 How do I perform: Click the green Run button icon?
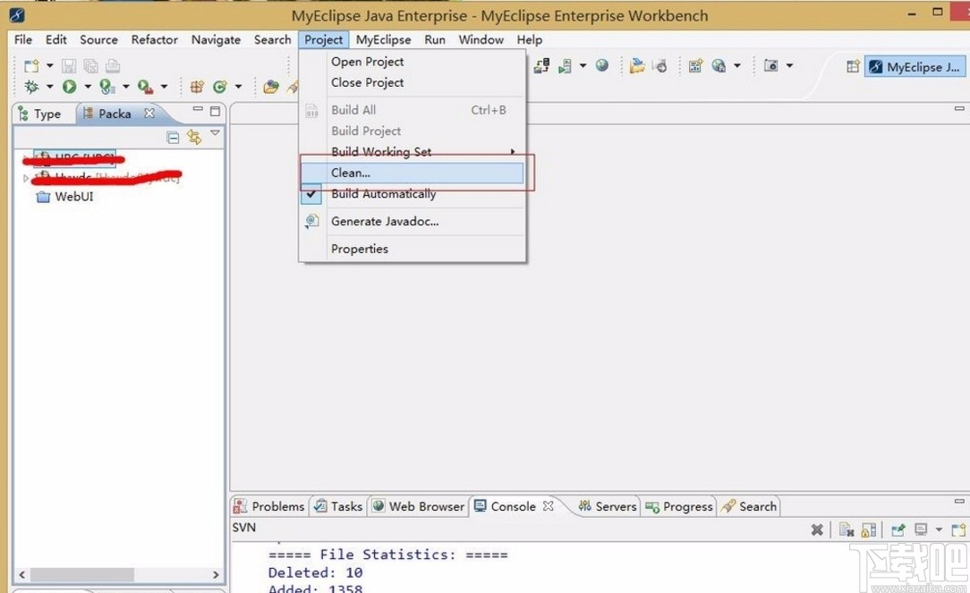69,87
